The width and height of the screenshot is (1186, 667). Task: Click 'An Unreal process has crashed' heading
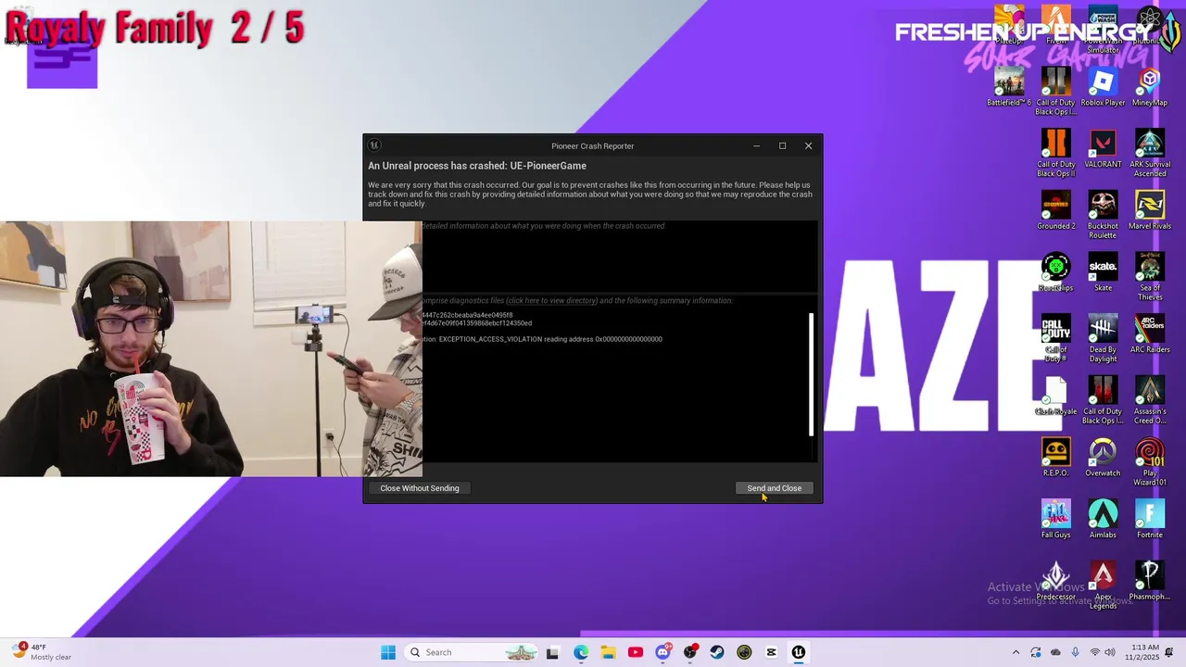tap(477, 166)
